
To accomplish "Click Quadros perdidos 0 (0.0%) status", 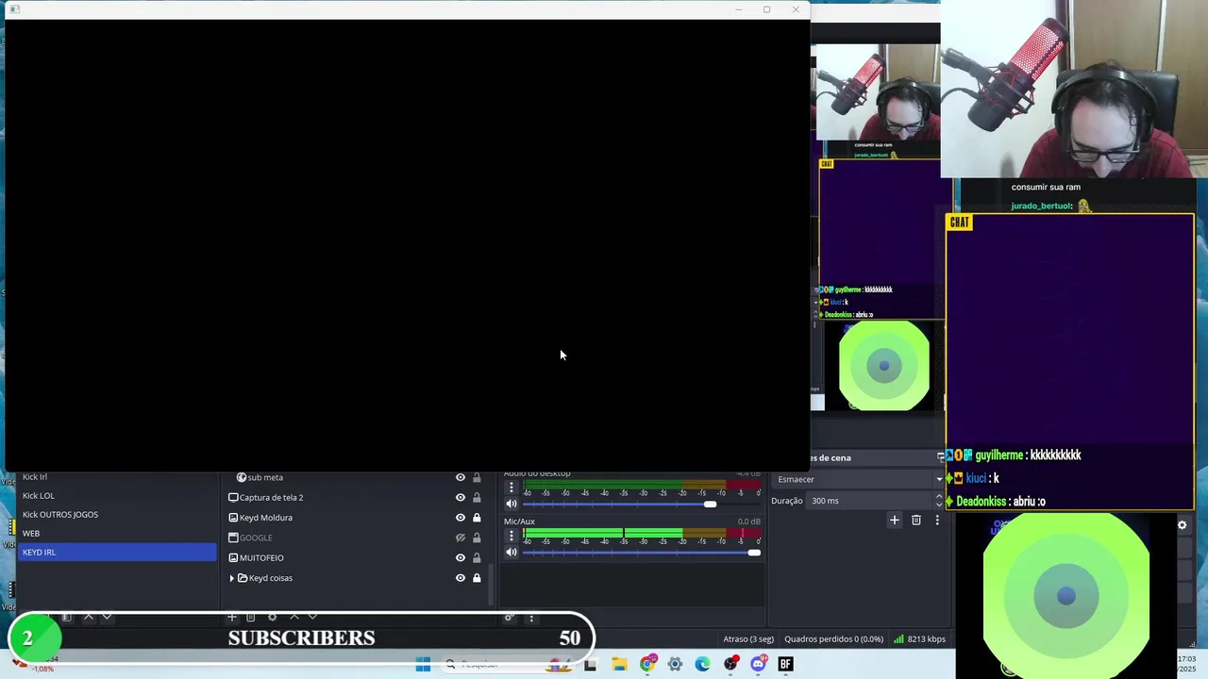I will (833, 639).
